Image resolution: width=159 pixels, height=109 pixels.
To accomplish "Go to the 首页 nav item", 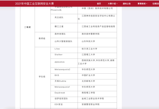I will [x=99, y=4].
